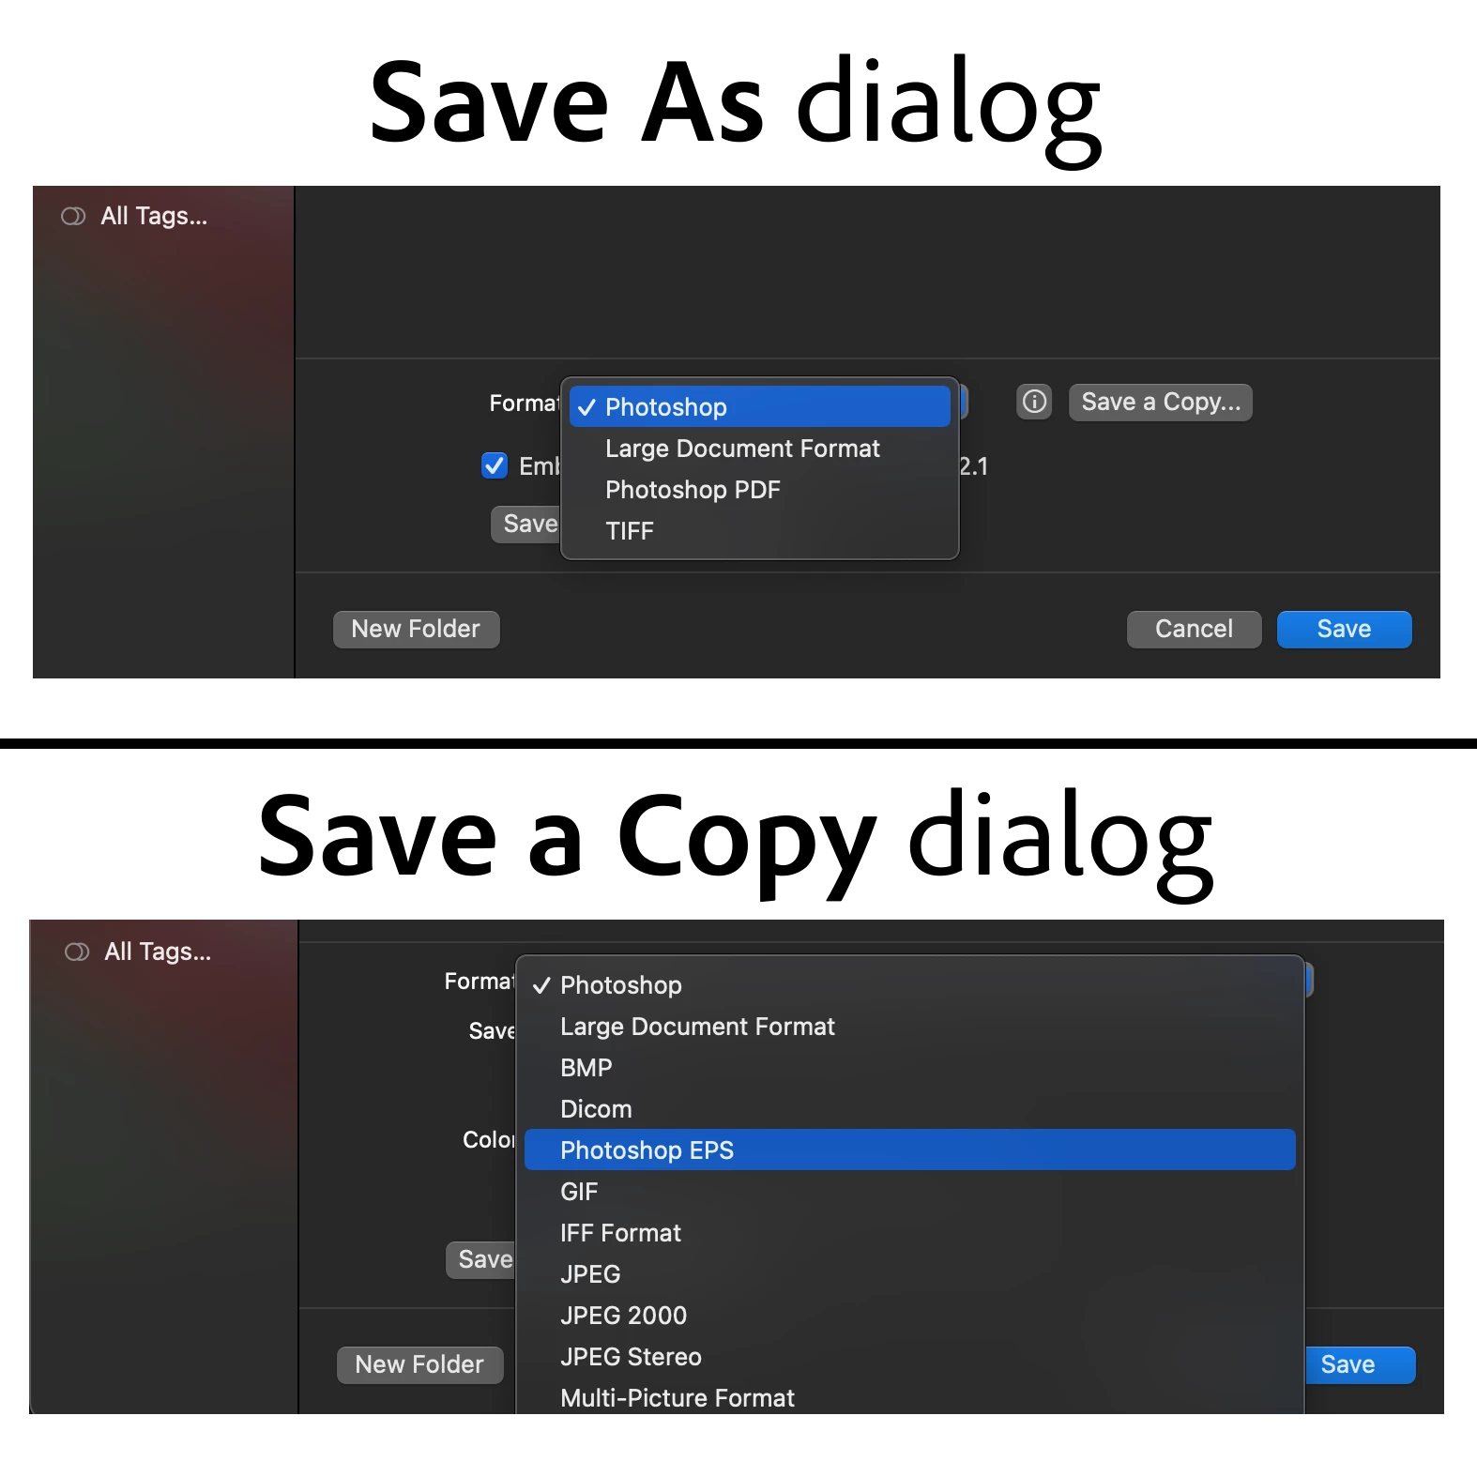Open All Tags... in Save As sidebar
Viewport: 1477px width, 1477px height.
[154, 217]
